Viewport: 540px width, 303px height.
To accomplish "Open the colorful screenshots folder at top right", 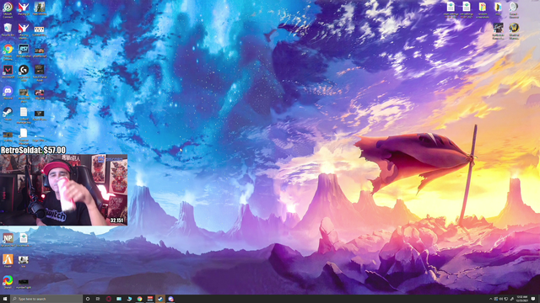I will tap(482, 8).
